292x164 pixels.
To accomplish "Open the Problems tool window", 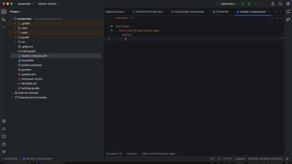I will [4, 144].
